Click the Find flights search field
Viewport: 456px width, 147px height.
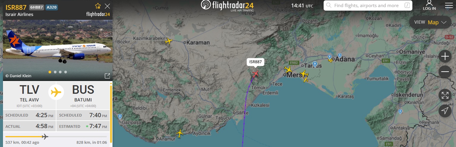point(368,5)
